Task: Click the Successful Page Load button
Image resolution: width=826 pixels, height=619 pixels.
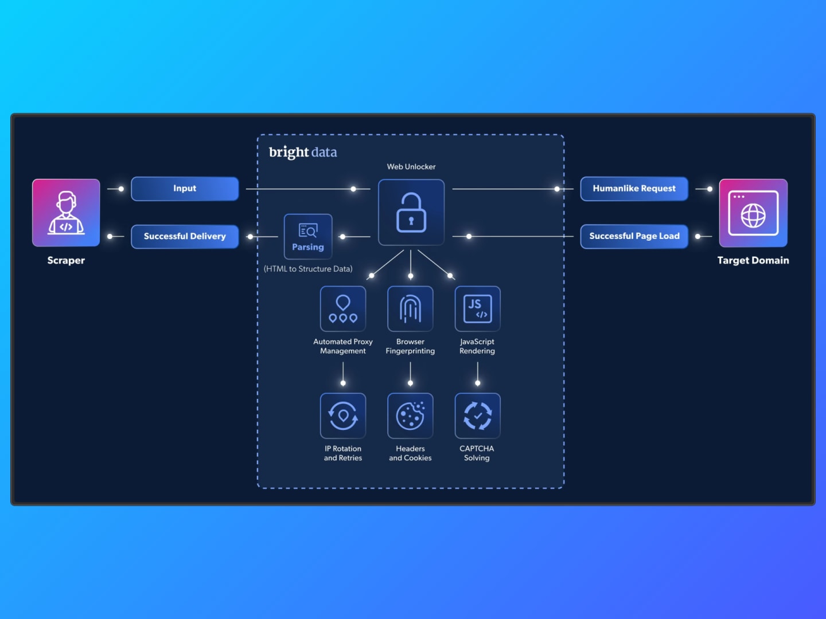Action: coord(634,236)
